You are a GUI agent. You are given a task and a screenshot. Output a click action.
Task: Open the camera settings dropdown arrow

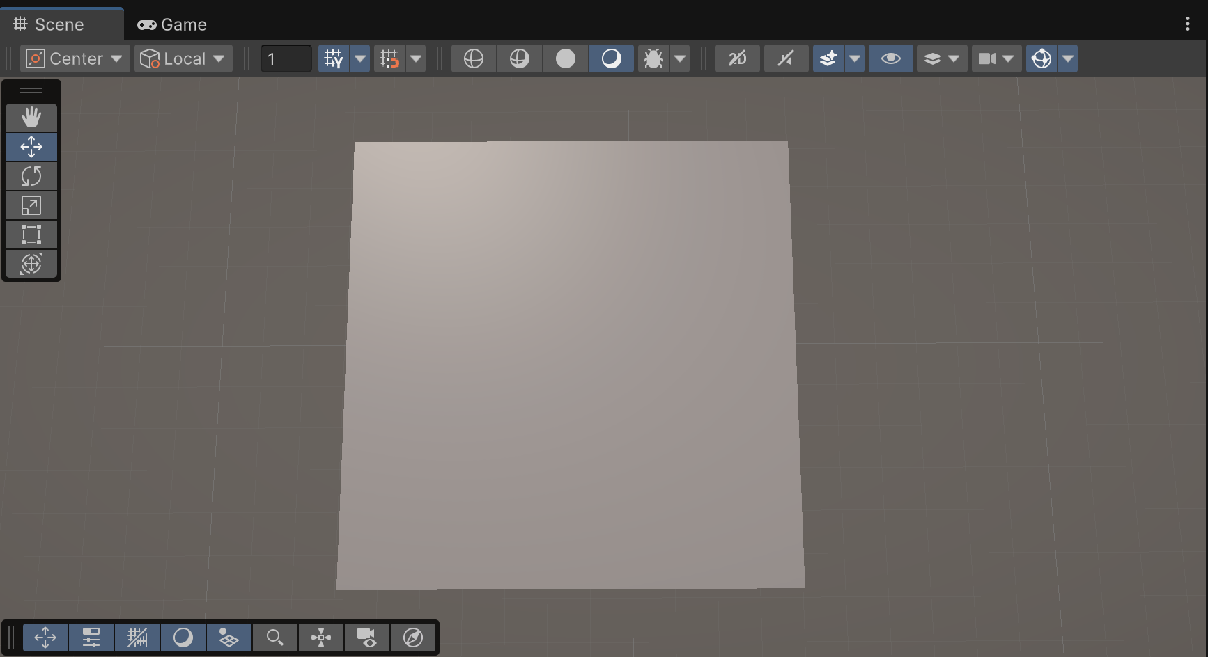pos(1008,58)
